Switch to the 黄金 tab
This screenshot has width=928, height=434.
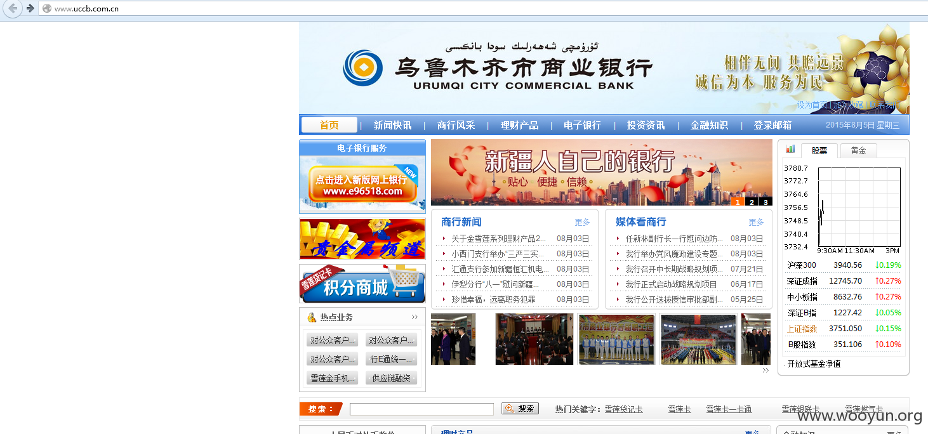[x=858, y=150]
